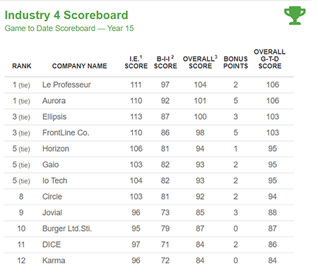Click Karma in the last row
Viewport: 318px width, 273px height.
[54, 261]
